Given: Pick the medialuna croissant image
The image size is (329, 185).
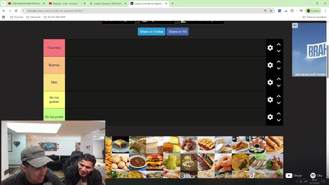Looking at the screenshot, I should click(x=138, y=145).
